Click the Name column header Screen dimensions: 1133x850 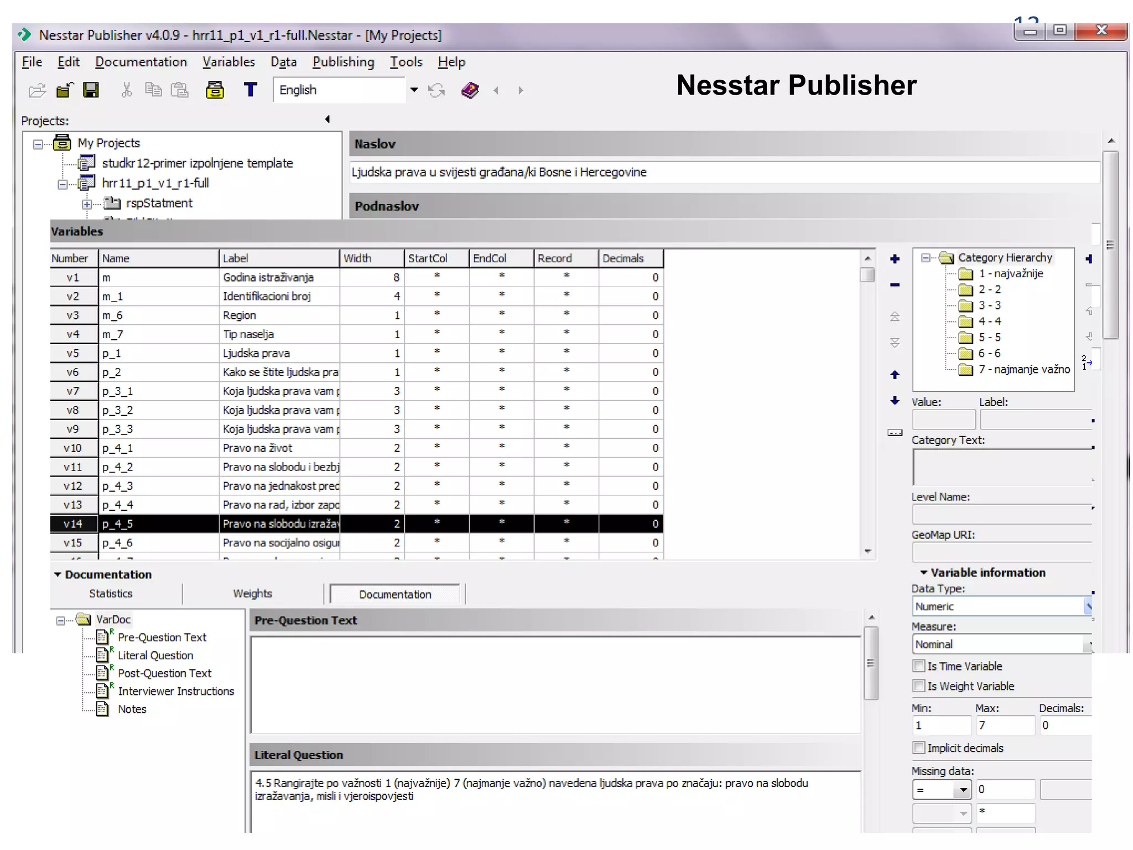(159, 258)
